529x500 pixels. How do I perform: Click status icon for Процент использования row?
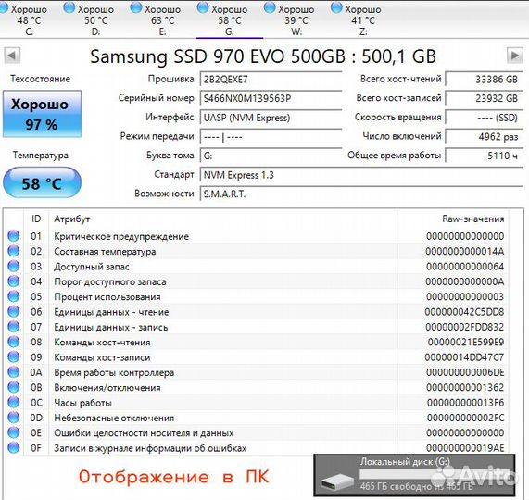(x=14, y=296)
